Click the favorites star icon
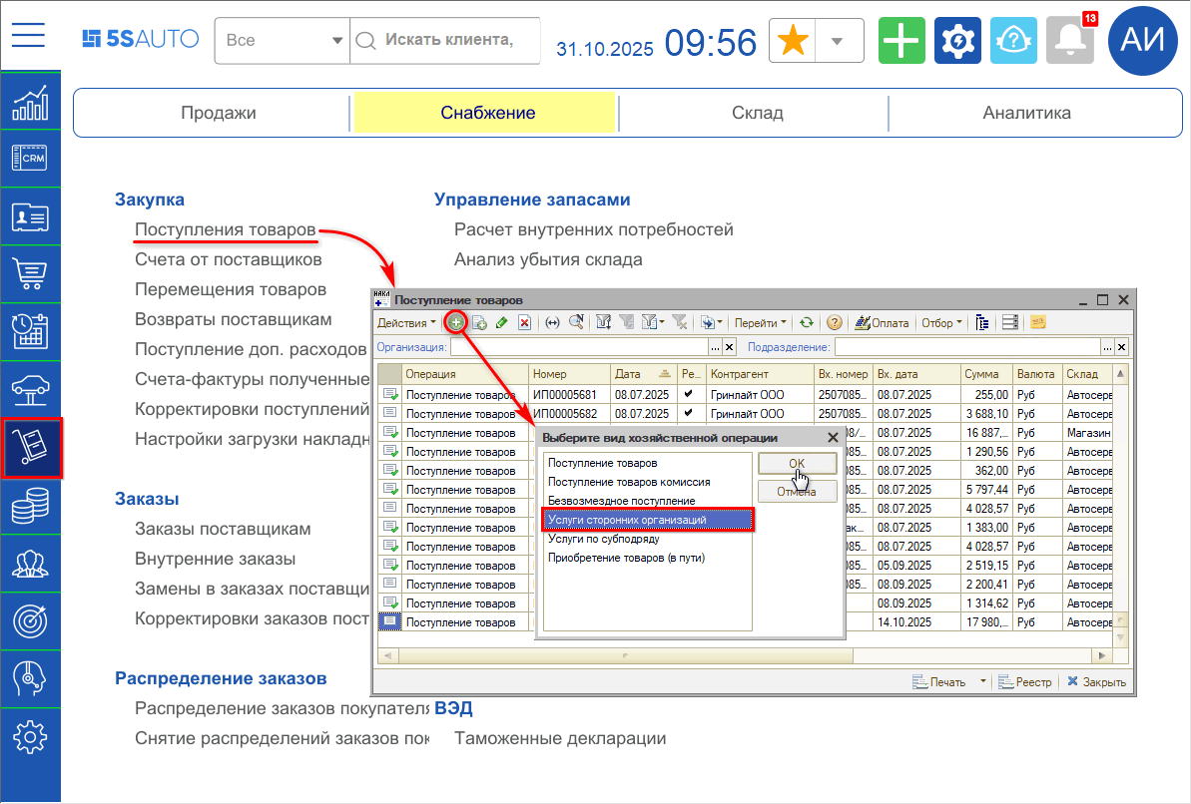Screen dimensions: 1191x804 click(793, 41)
